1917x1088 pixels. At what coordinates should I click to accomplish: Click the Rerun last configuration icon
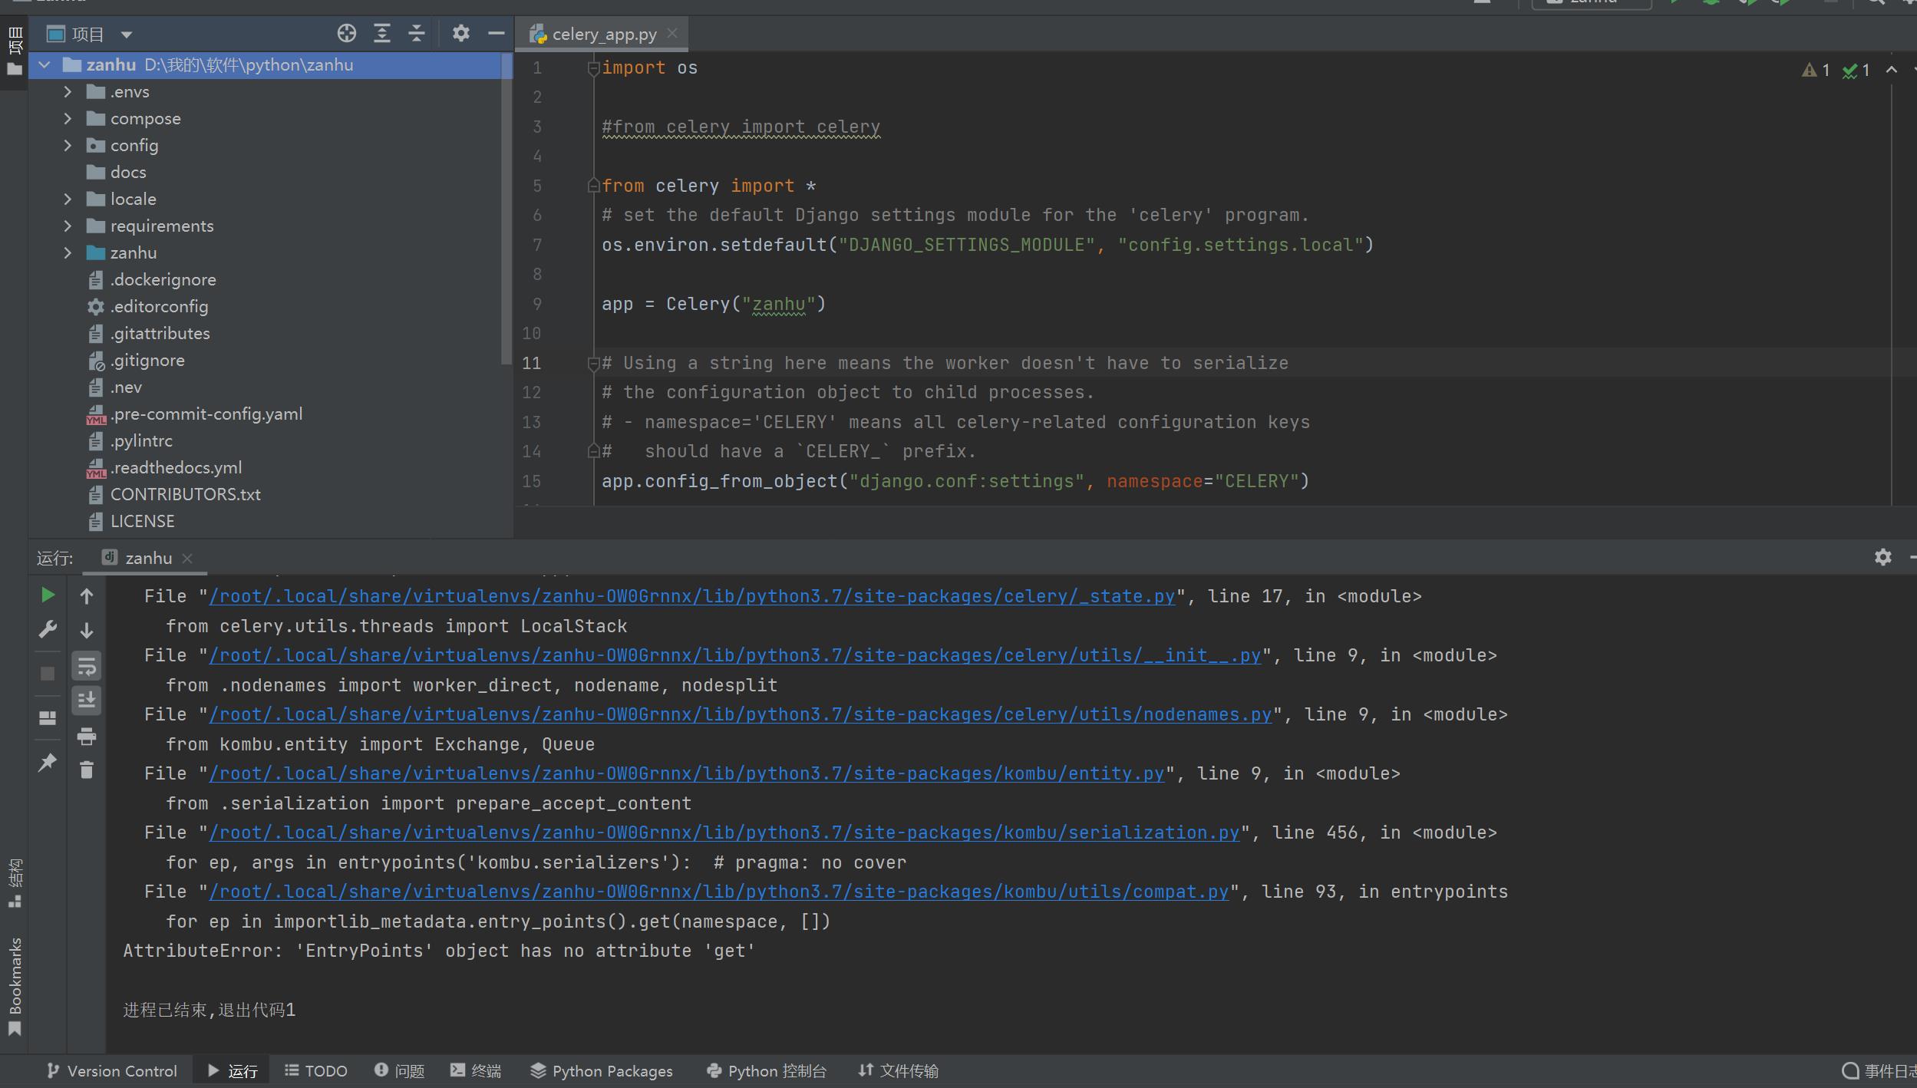[x=46, y=595]
